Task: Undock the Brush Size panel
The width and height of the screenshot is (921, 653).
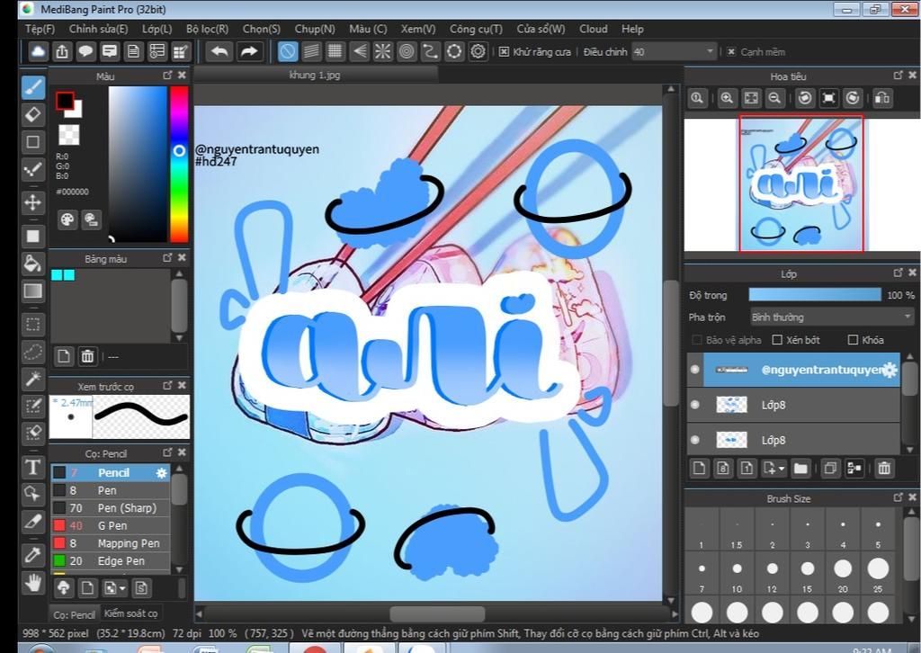Action: [898, 497]
